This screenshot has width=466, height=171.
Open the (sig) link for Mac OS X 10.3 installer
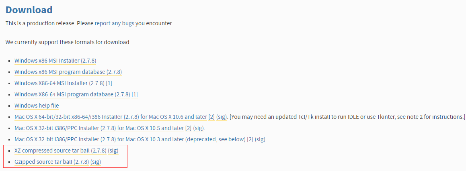pyautogui.click(x=261, y=139)
